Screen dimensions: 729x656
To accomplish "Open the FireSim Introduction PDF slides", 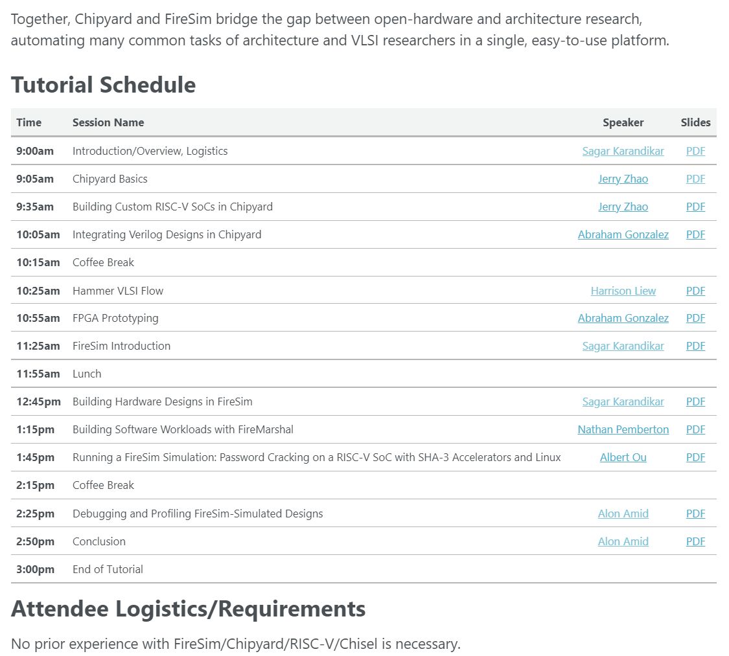I will pos(695,346).
